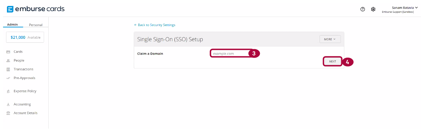The width and height of the screenshot is (422, 132).
Task: Open the Transactions menu item
Action: coord(23,69)
